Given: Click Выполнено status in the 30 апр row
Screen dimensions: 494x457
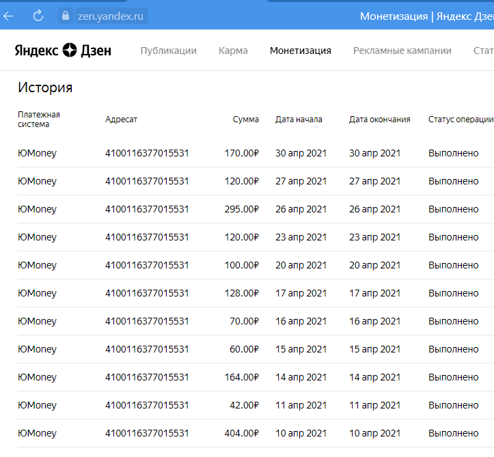Looking at the screenshot, I should pos(454,154).
